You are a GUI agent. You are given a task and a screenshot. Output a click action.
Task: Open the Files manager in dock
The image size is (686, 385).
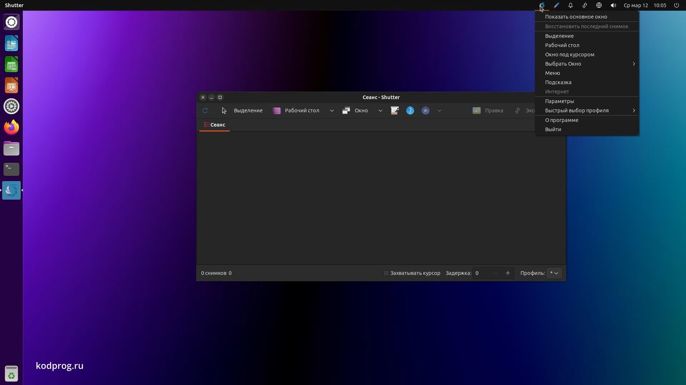click(x=11, y=148)
